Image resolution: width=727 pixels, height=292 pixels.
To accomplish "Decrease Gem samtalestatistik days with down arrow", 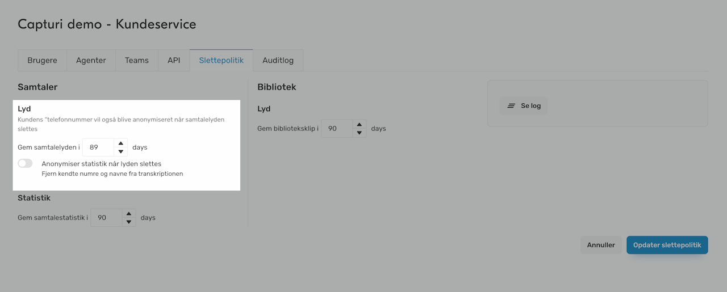I will click(x=129, y=222).
